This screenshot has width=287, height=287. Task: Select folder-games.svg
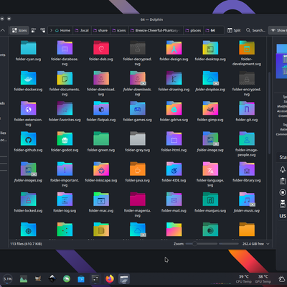pos(137,111)
